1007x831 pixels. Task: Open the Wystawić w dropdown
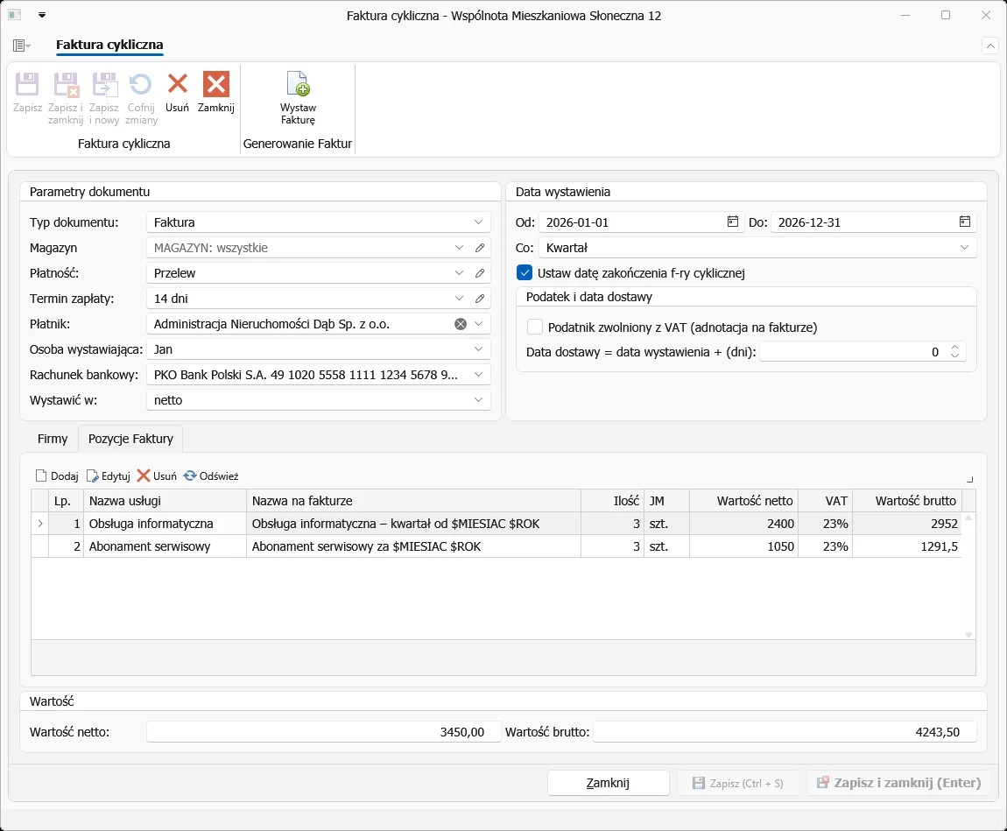point(478,400)
